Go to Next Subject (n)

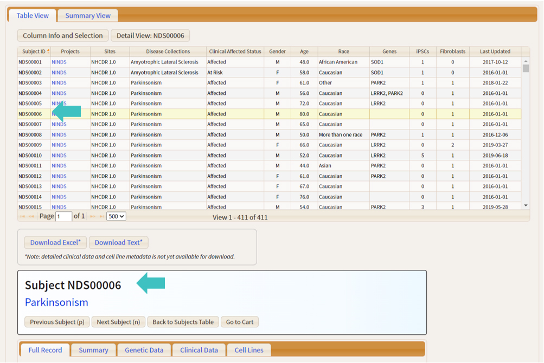pos(118,322)
